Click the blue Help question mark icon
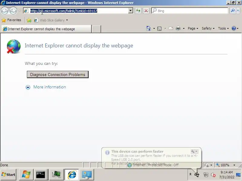 (x=234, y=28)
